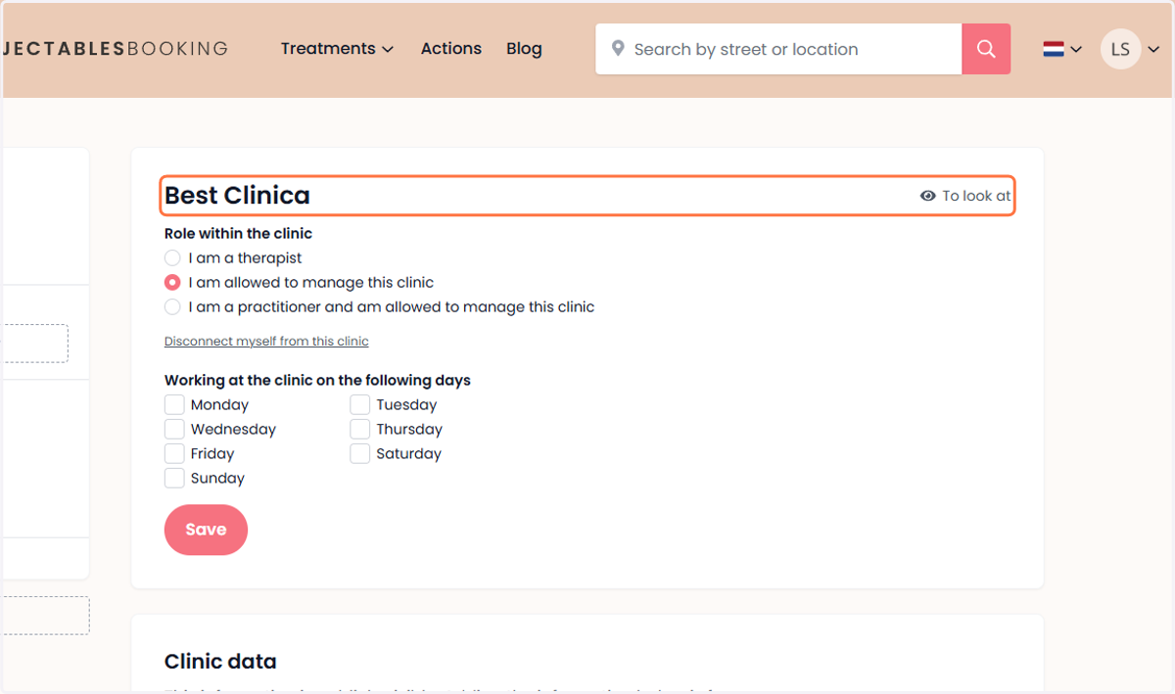
Task: Click the Netherlands flag icon
Action: click(x=1054, y=49)
